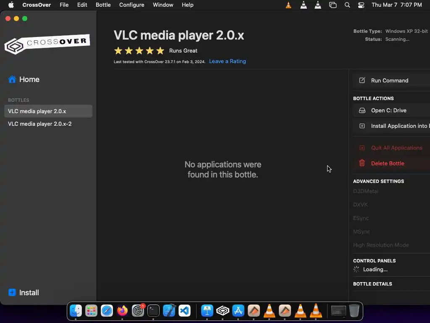Open Finder from the Dock
The image size is (430, 323).
tap(76, 311)
